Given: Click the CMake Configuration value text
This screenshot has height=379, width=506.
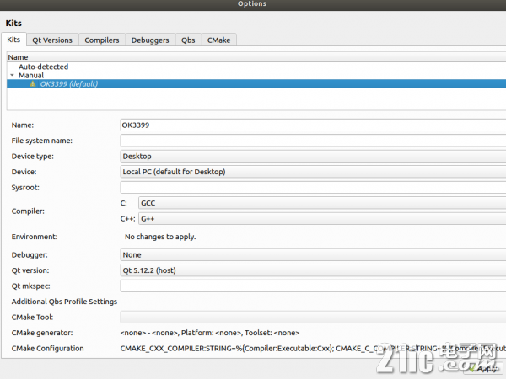Looking at the screenshot, I should 313,349.
